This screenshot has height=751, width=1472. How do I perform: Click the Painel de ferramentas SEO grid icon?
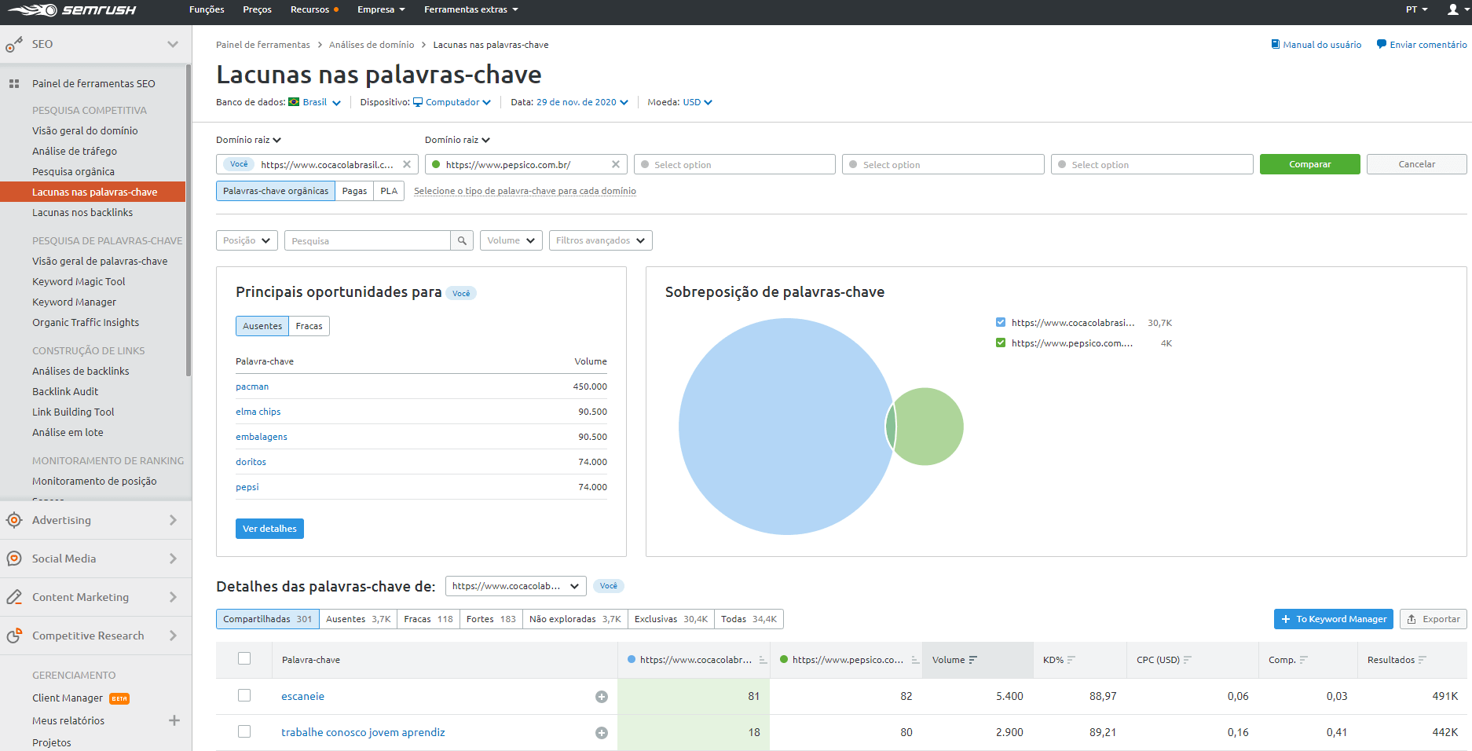(14, 83)
